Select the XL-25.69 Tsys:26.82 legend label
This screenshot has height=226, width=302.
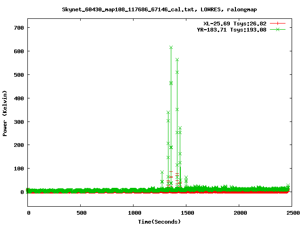pos(235,24)
